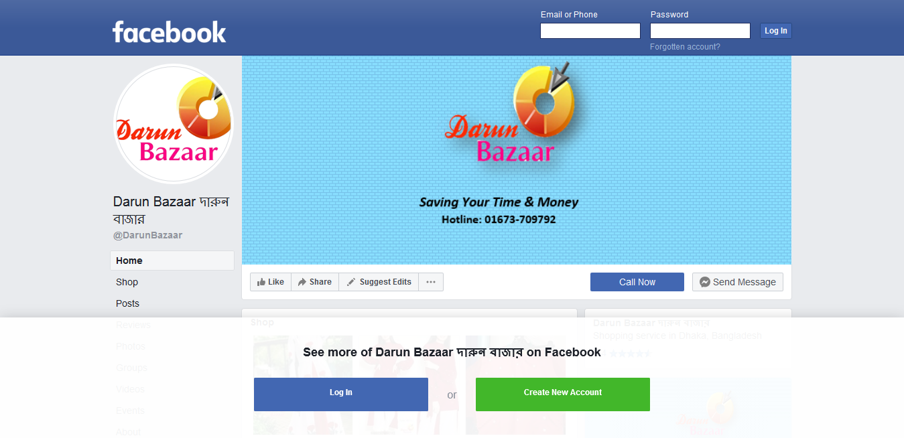Select Posts in the page sidebar
This screenshot has height=438, width=904.
point(172,303)
